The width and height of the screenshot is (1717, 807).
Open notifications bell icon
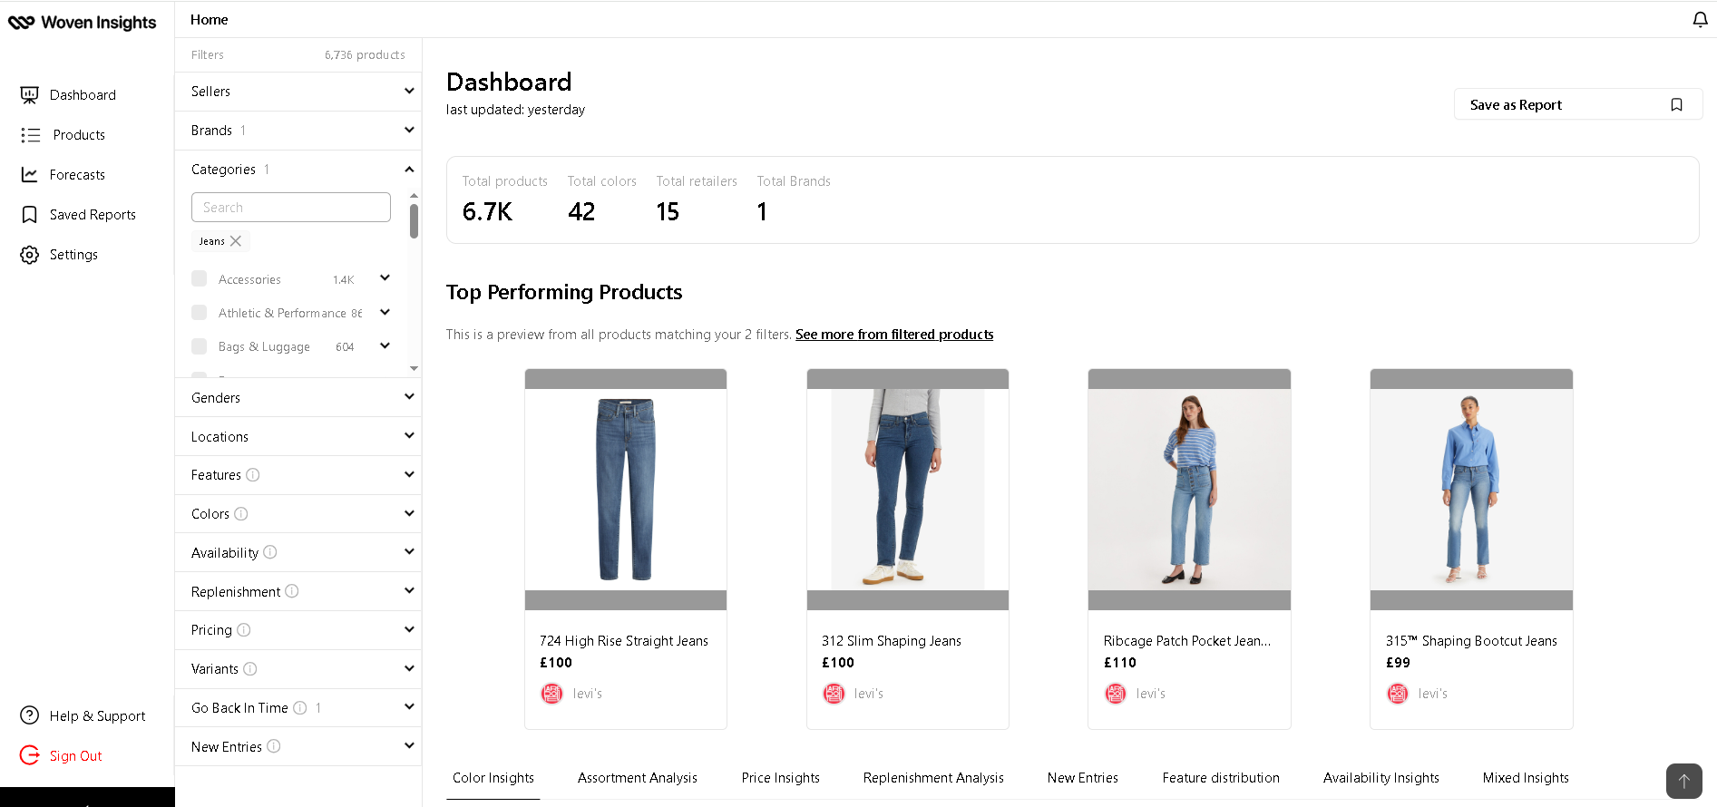click(1700, 19)
